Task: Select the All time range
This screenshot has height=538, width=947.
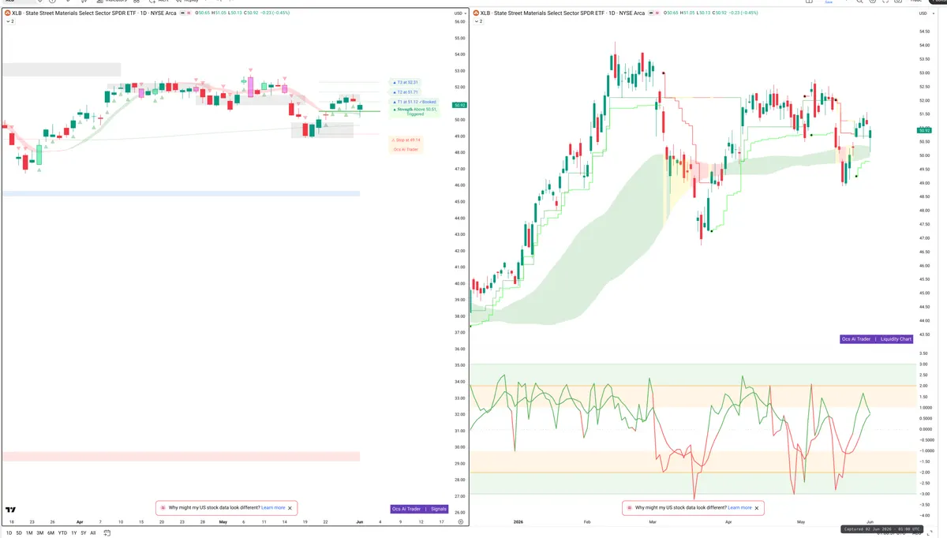Action: [92, 532]
